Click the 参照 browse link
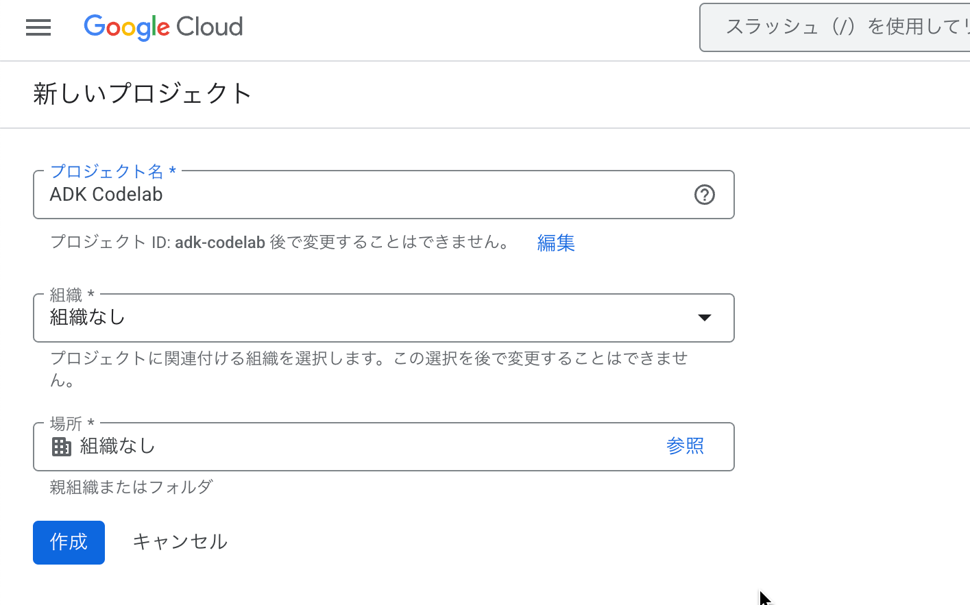 (x=685, y=446)
